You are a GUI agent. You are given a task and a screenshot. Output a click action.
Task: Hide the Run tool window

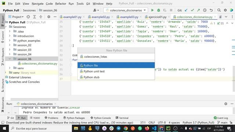(x=232, y=104)
